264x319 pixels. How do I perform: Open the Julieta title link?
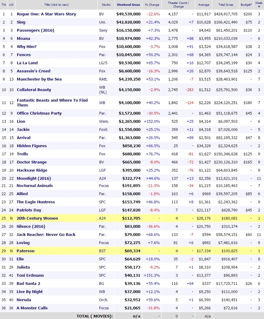[23, 267]
